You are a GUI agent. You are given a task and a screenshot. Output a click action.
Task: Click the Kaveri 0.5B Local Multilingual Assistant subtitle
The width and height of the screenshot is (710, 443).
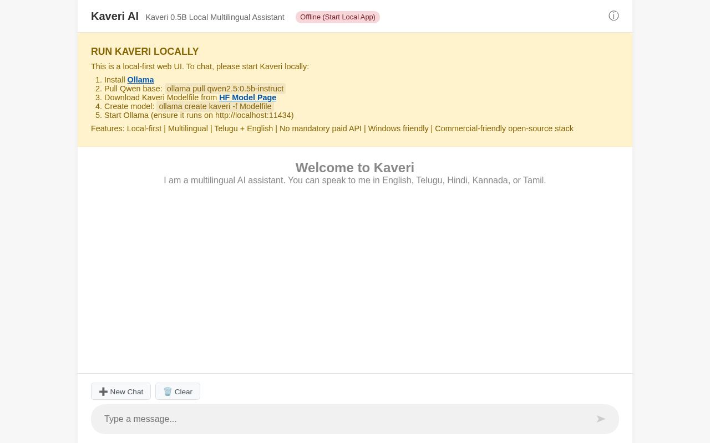pos(215,17)
